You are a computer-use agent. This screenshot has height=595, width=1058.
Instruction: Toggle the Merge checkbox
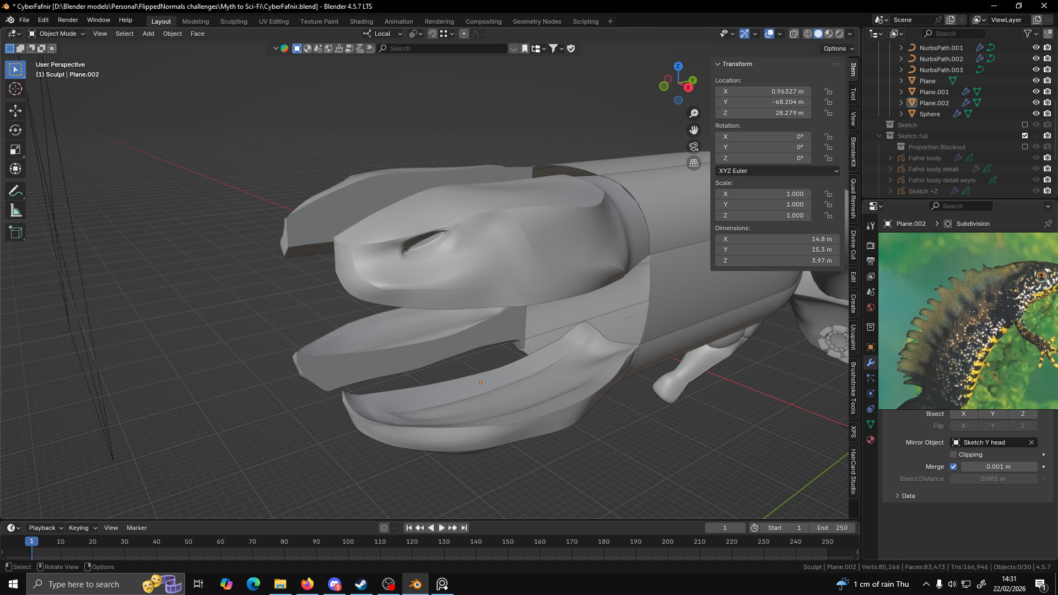(x=953, y=467)
